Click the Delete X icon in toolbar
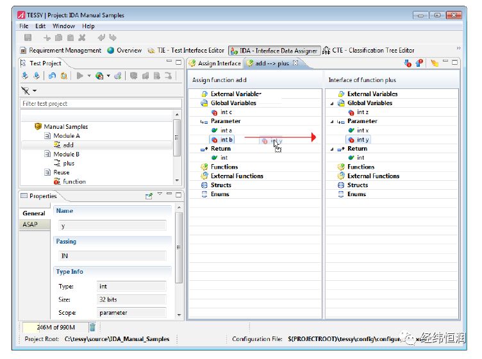The height and width of the screenshot is (359, 482). click(x=82, y=38)
